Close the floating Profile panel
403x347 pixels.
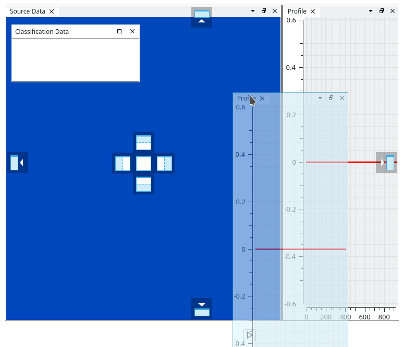pyautogui.click(x=342, y=98)
